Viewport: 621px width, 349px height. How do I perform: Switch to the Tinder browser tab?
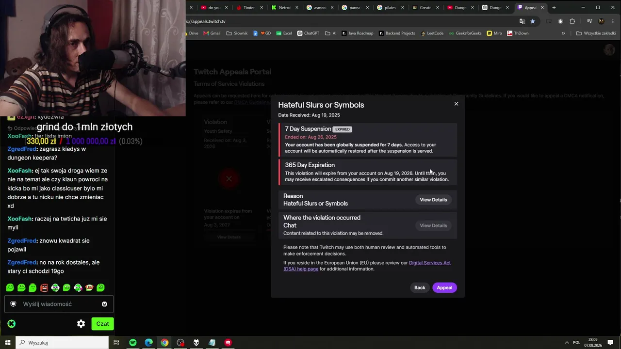click(x=249, y=7)
